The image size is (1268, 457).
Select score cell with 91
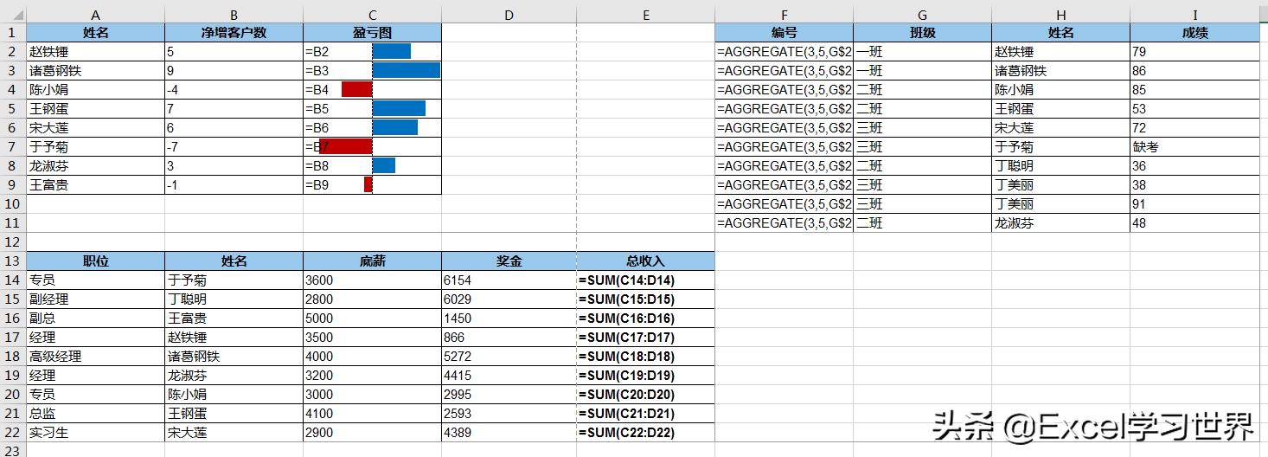(x=1195, y=204)
